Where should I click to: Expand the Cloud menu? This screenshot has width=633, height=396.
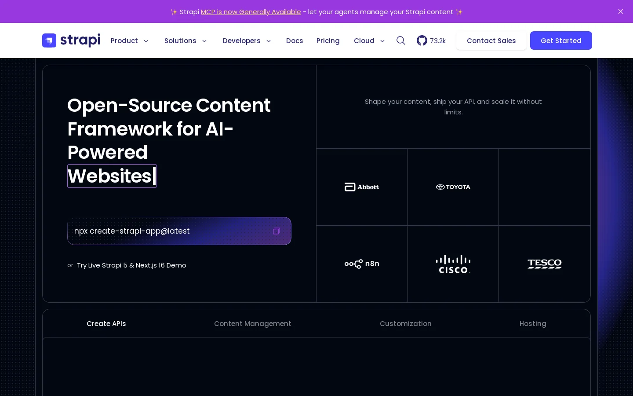coord(370,40)
